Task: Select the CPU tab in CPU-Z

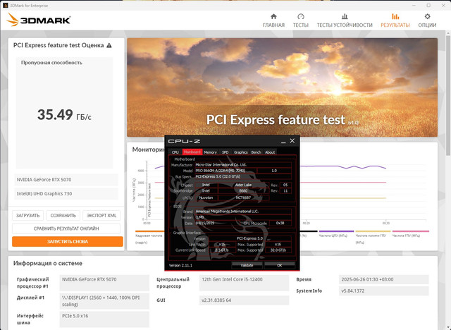Action: [175, 152]
